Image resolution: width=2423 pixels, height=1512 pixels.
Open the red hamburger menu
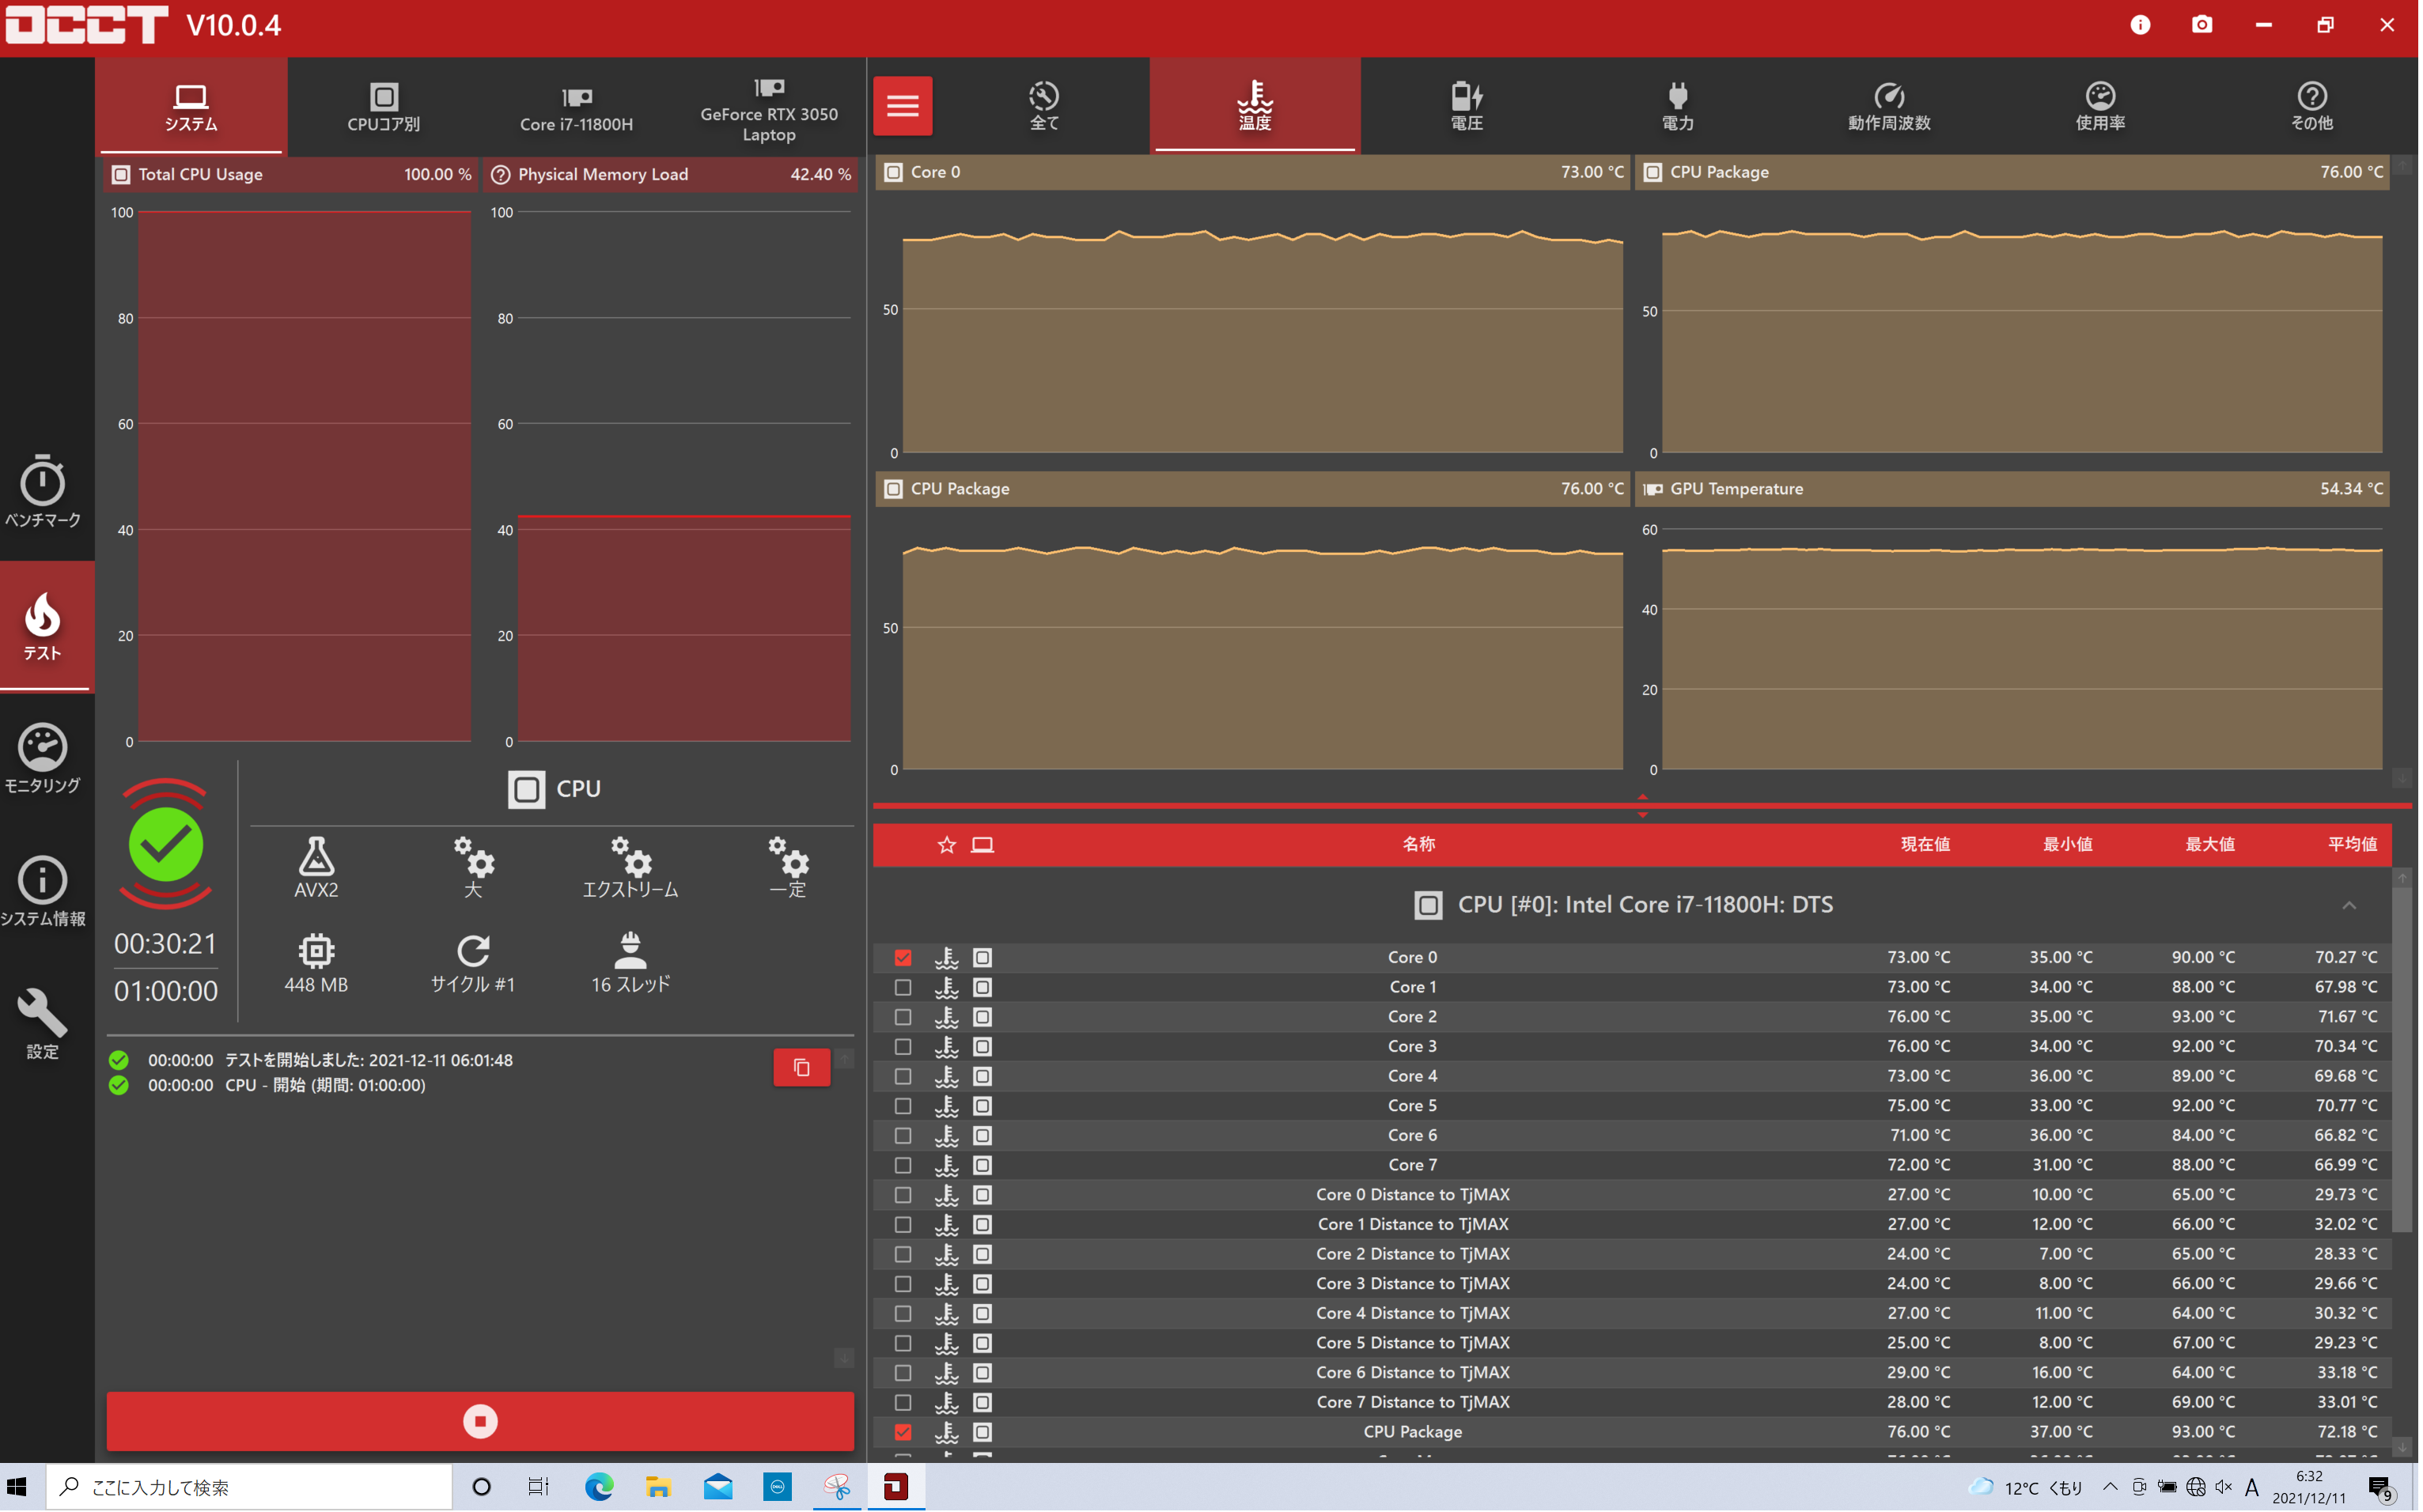coord(903,105)
